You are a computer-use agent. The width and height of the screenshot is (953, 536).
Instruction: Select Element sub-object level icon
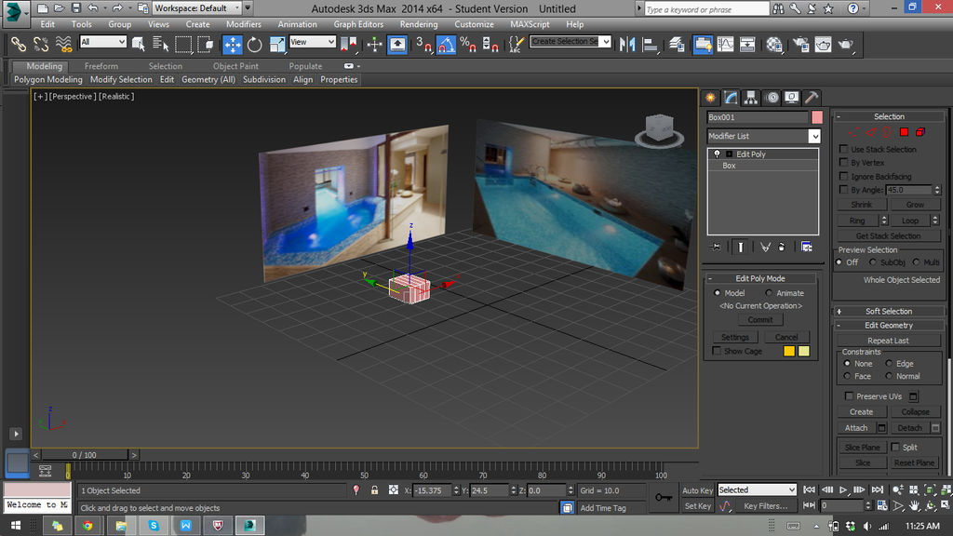click(x=920, y=132)
